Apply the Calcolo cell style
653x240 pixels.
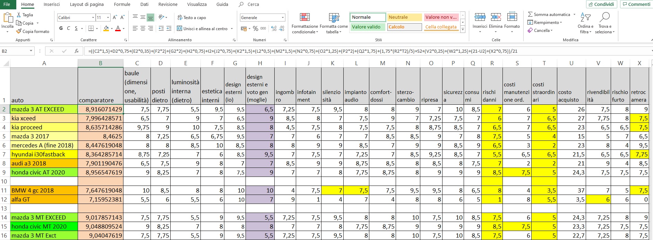coord(404,27)
